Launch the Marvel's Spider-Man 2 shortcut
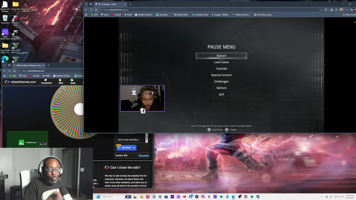Screen dimensions: 356x200 (15, 34)
